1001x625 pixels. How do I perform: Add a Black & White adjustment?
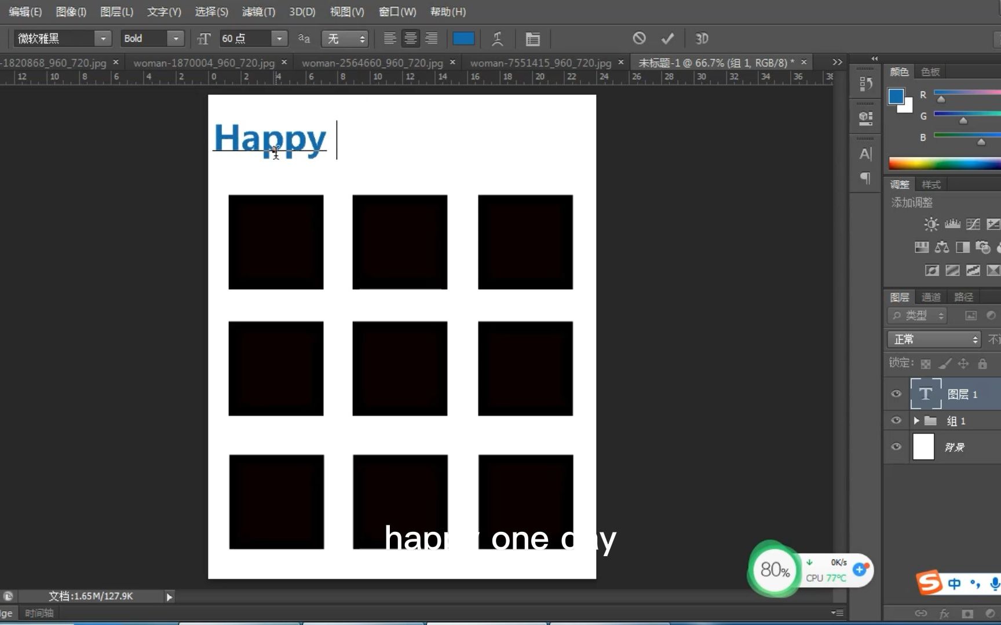963,248
